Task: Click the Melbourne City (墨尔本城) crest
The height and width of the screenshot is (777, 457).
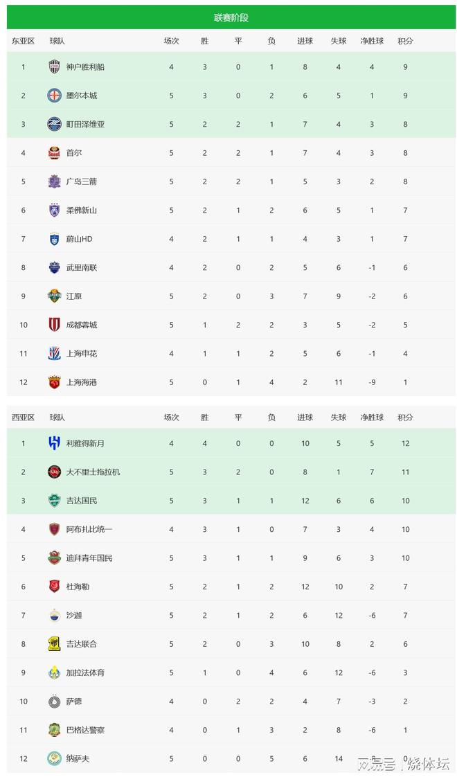Action: tap(54, 96)
